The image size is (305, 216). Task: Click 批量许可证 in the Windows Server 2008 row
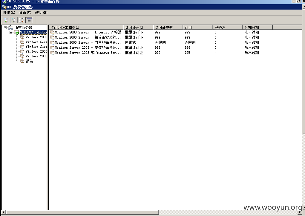(134, 53)
